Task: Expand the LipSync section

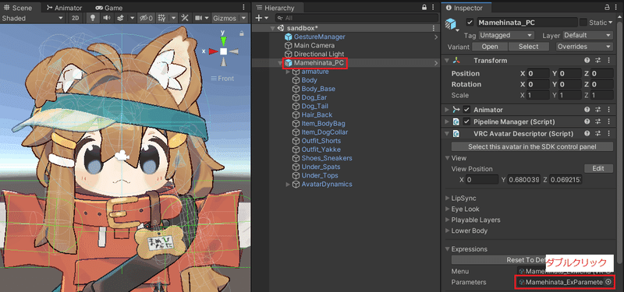Action: 447,199
